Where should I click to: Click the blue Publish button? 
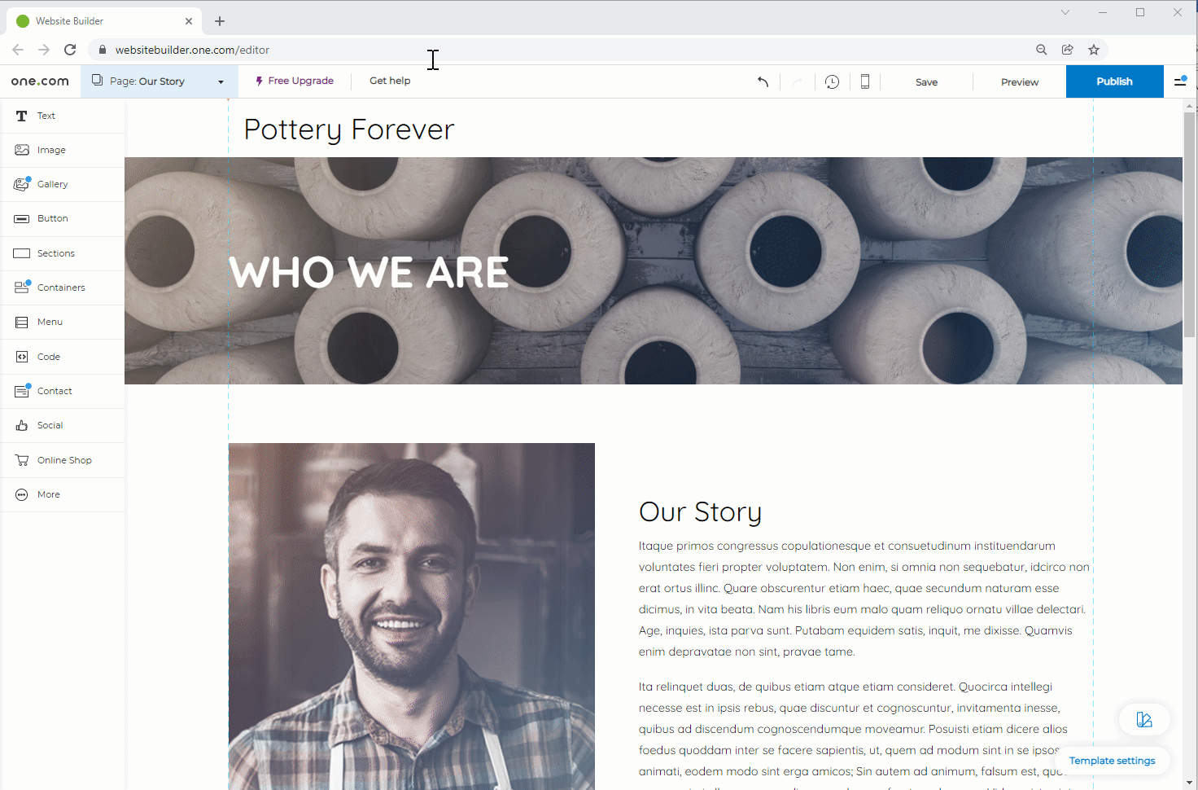coord(1114,81)
